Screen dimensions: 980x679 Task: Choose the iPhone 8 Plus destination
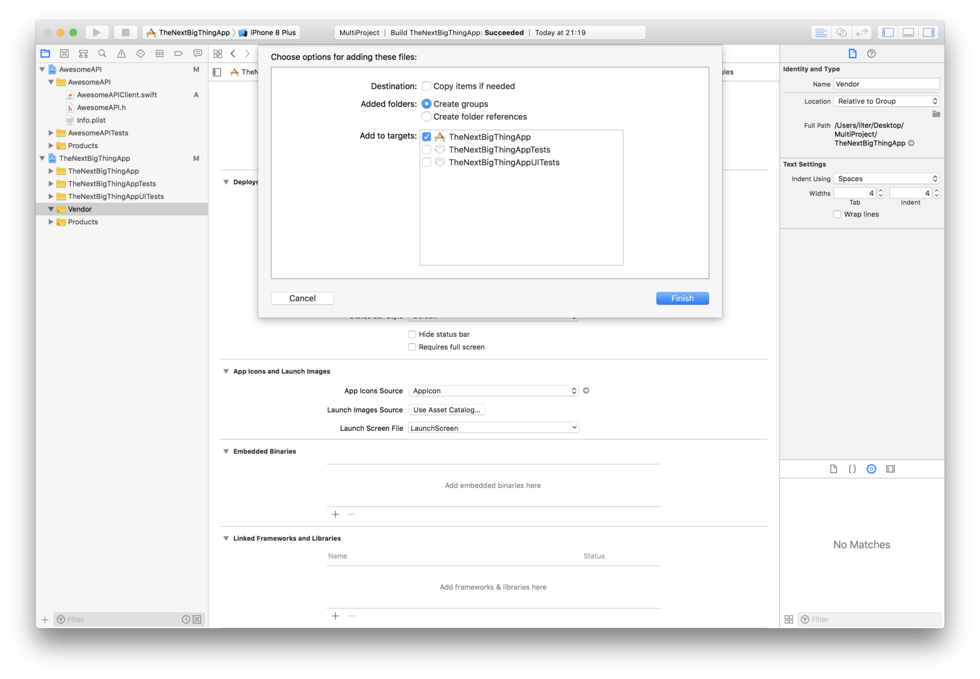coord(267,32)
